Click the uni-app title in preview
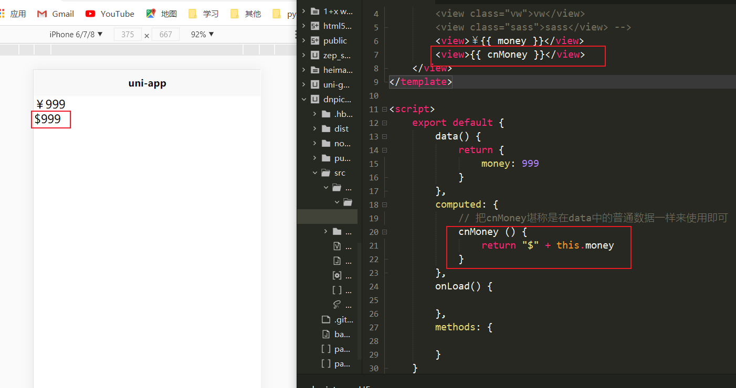736x388 pixels. 148,83
